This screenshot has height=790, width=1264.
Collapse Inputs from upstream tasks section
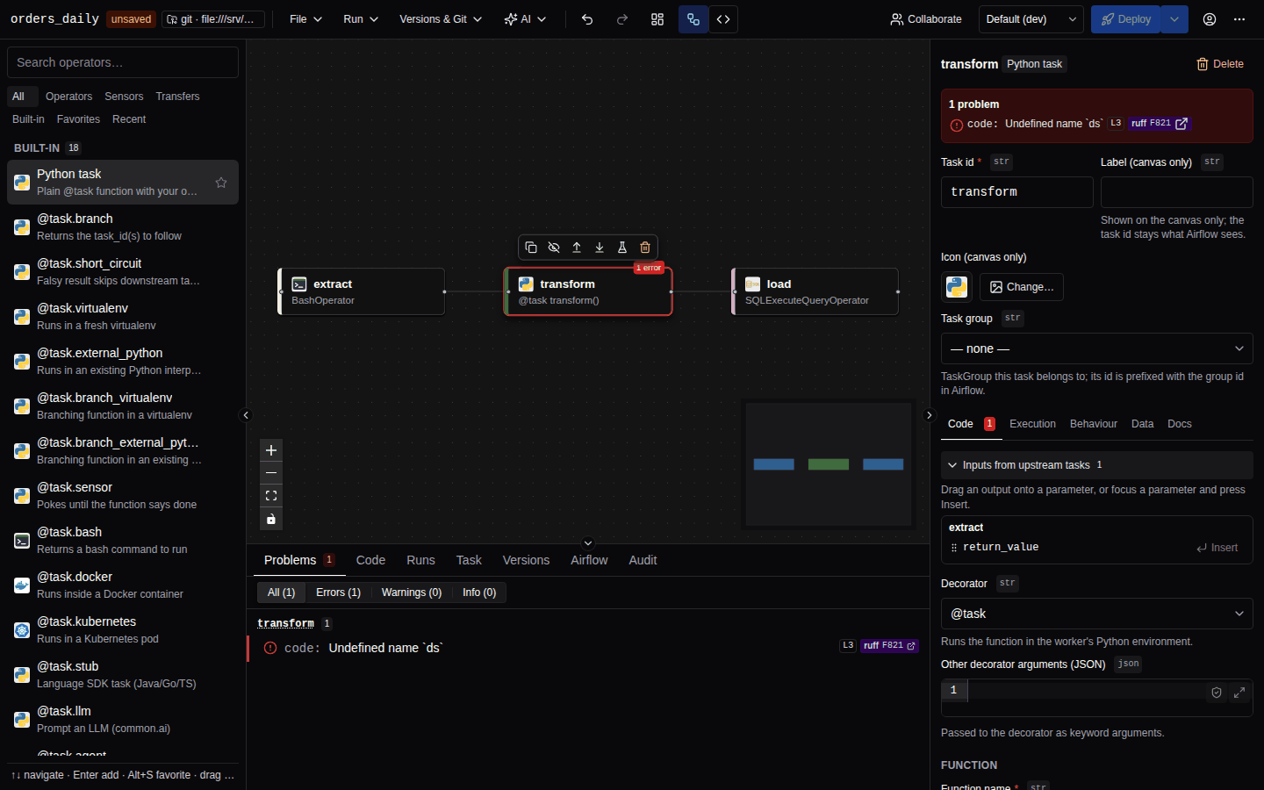click(x=1096, y=465)
